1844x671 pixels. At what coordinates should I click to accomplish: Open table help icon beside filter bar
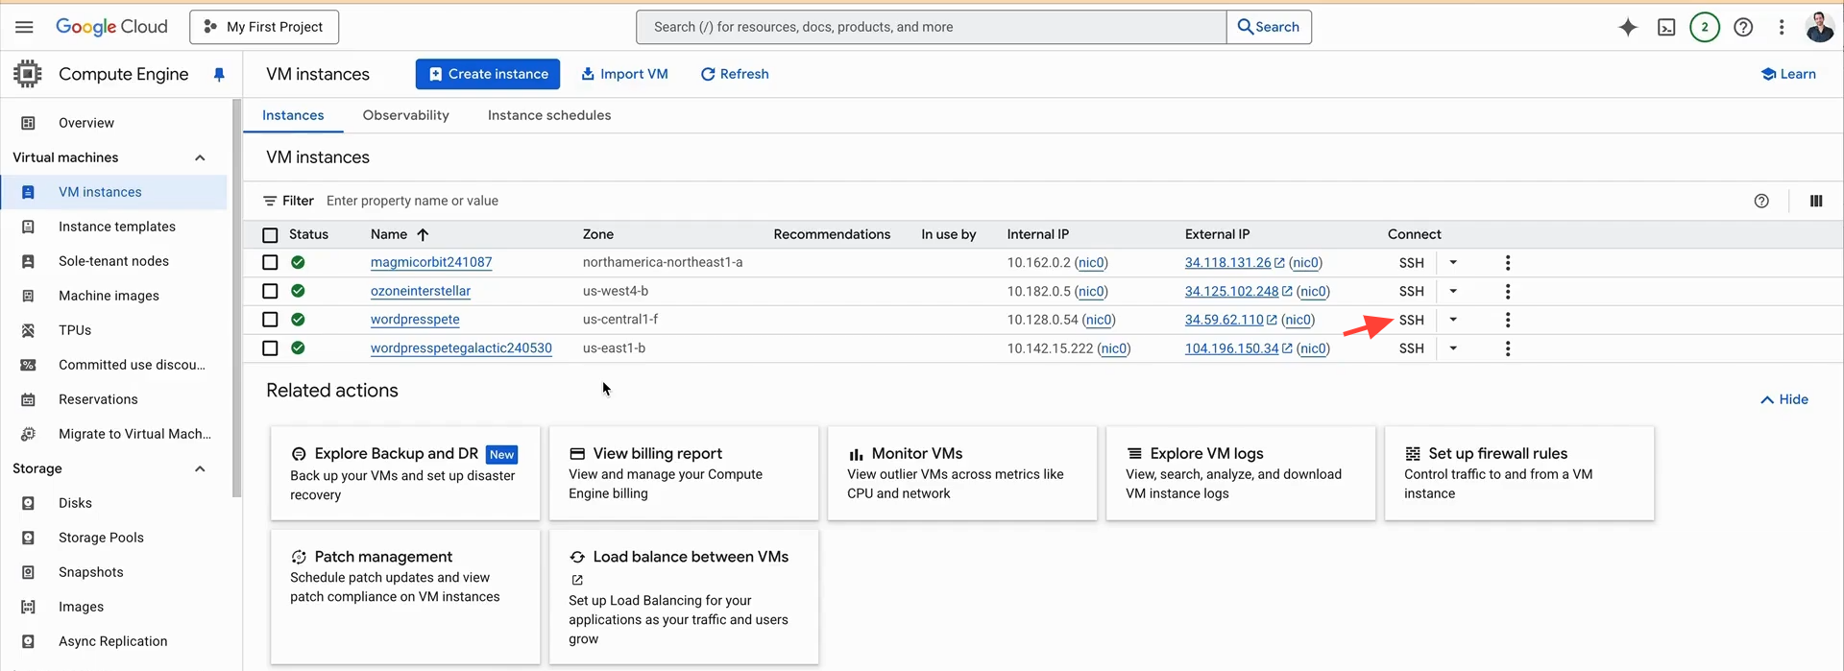(x=1761, y=201)
